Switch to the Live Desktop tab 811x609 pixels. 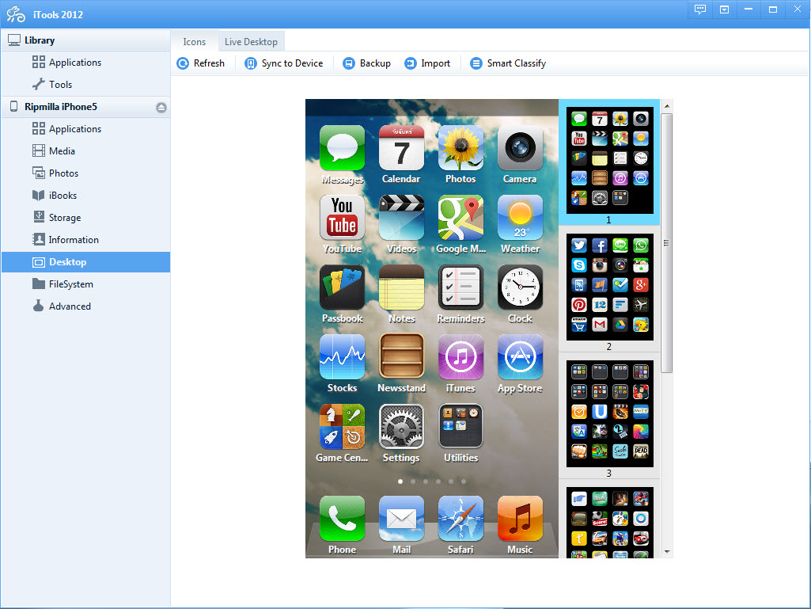point(251,41)
